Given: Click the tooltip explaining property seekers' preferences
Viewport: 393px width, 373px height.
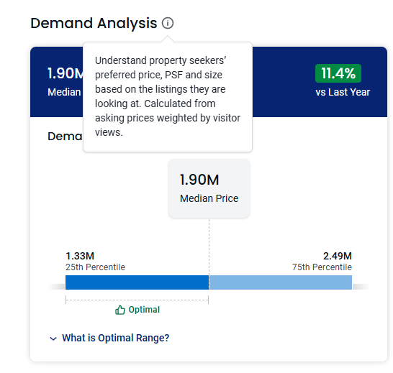Looking at the screenshot, I should coord(168,96).
